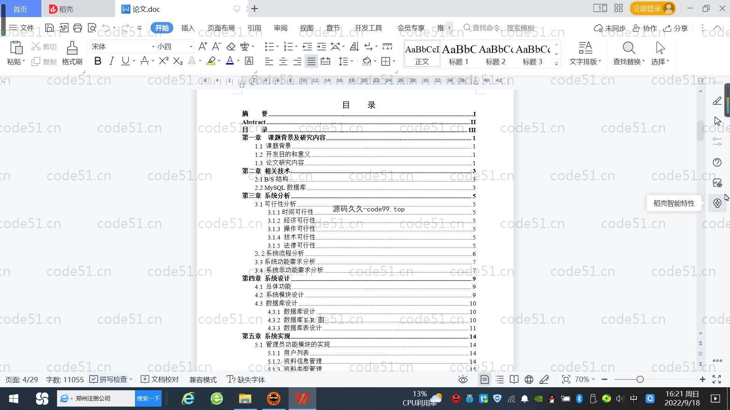Screen dimensions: 730x410
Task: Open 稻壳智能特性 sidebar icon
Action: 717,203
